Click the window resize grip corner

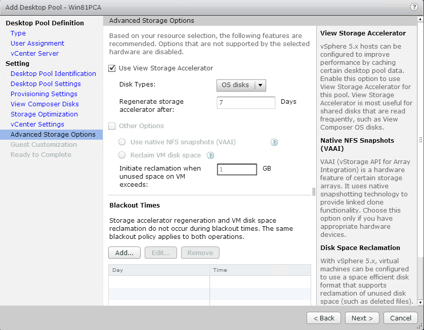click(x=420, y=326)
